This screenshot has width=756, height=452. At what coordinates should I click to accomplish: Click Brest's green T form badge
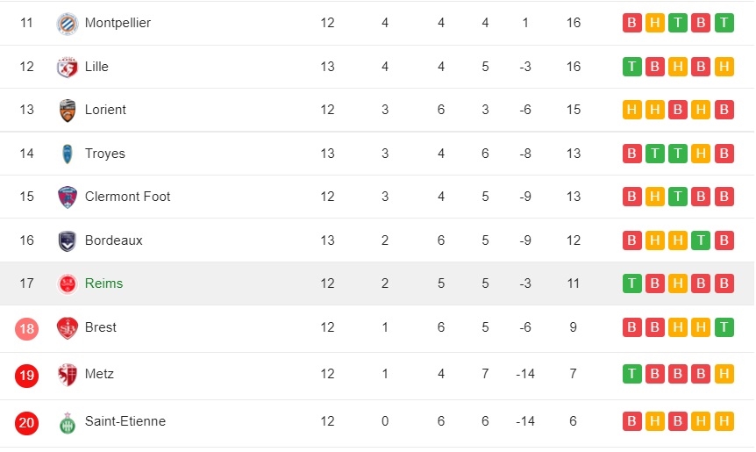[724, 327]
